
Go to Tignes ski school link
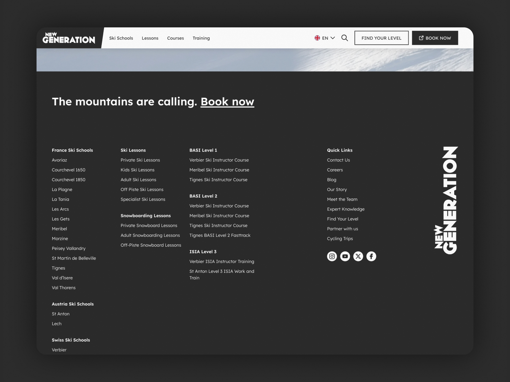click(58, 268)
